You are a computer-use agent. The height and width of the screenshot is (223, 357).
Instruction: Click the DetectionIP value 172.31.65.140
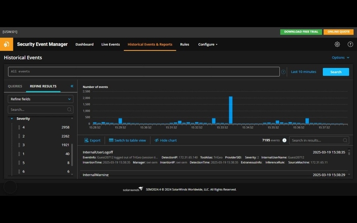pos(188,157)
